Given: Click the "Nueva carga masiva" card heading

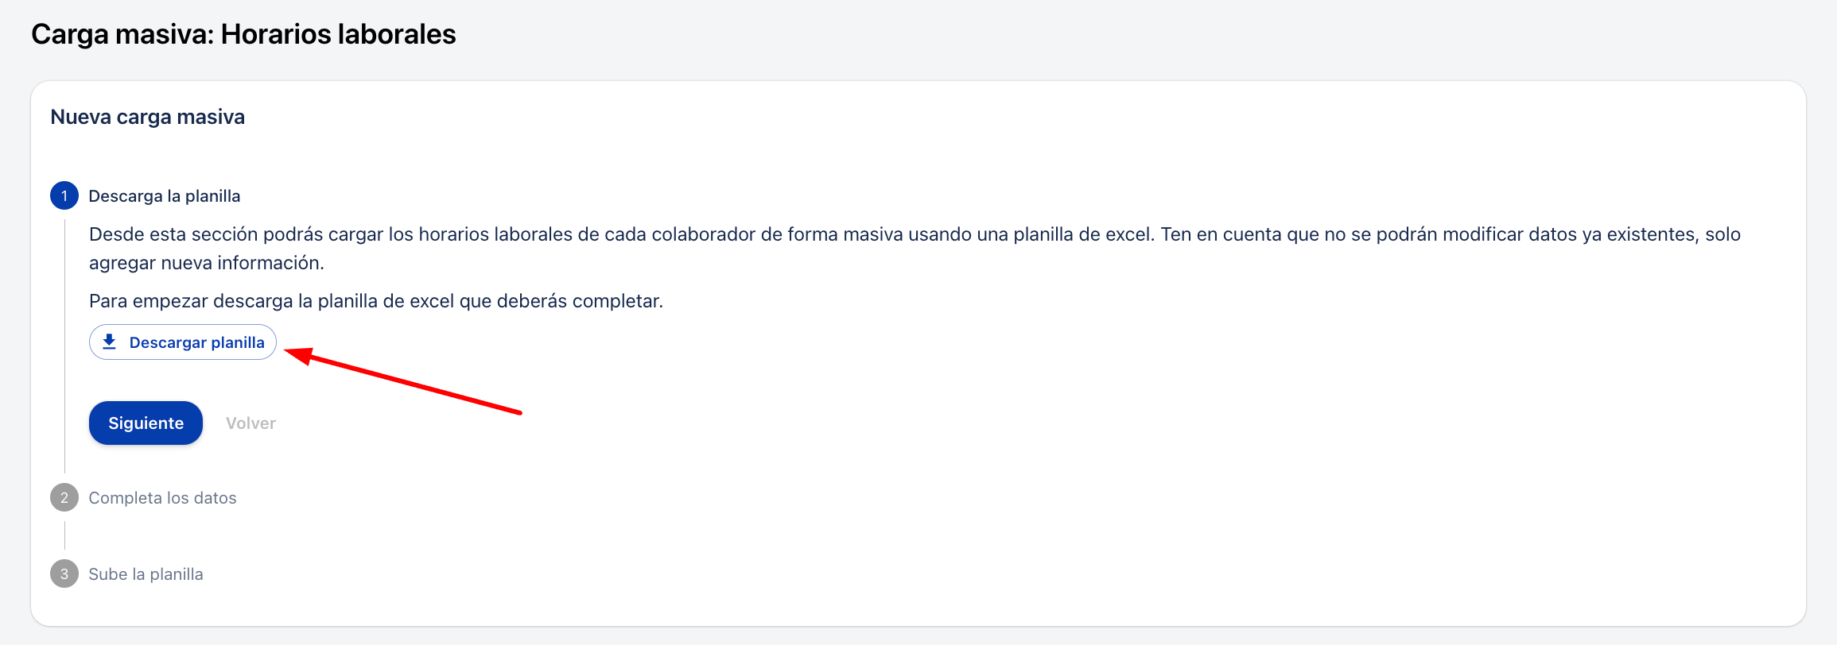Looking at the screenshot, I should (x=147, y=117).
